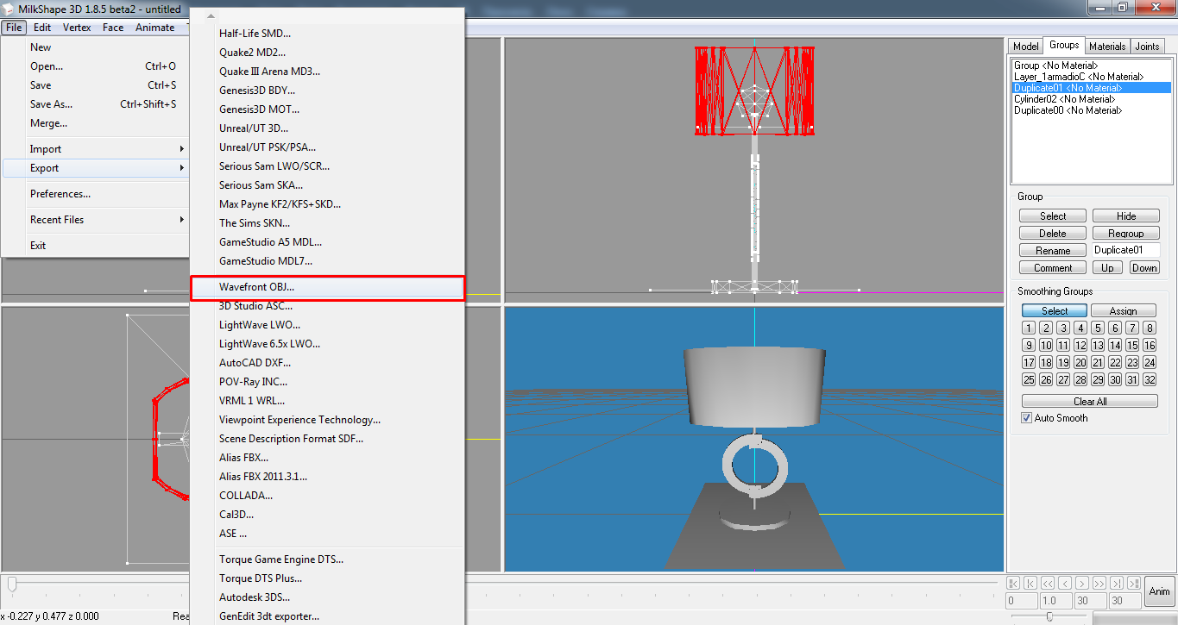Click Clear All smoothing groups
The height and width of the screenshot is (625, 1178).
tap(1089, 401)
